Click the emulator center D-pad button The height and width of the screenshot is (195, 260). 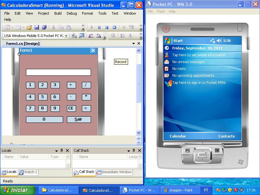(202, 155)
